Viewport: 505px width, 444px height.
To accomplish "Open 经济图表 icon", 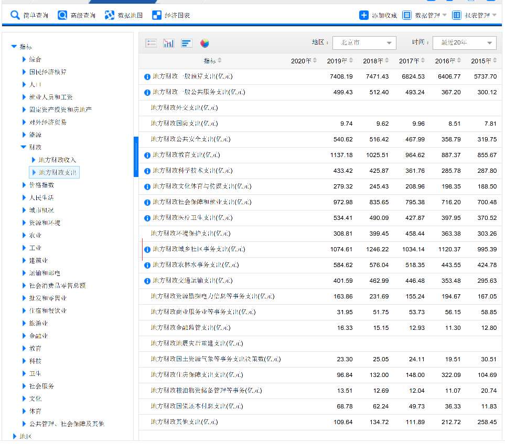I will (157, 15).
